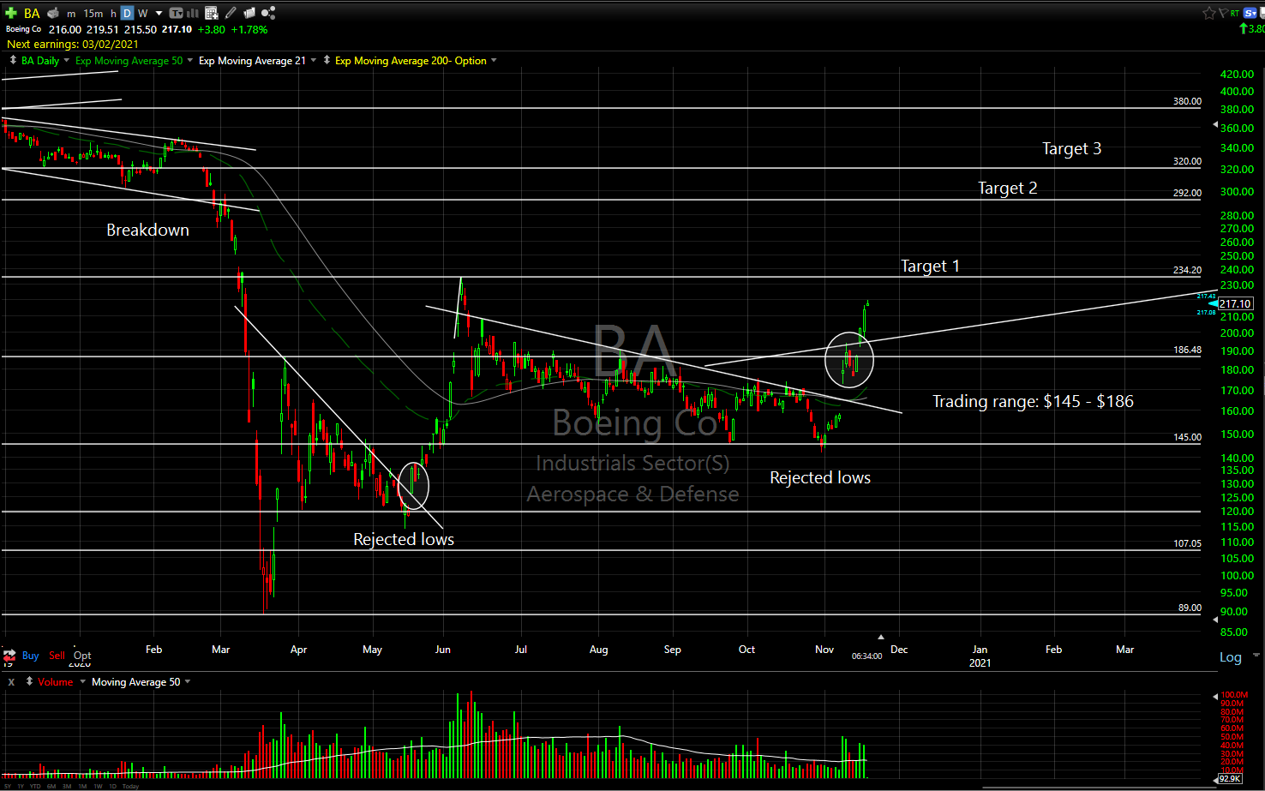
Task: Open Exp Moving Average 200- Option dropdown
Action: point(494,61)
